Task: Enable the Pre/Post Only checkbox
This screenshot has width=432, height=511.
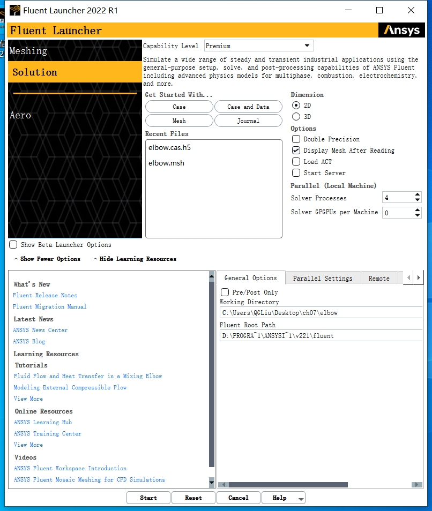Action: [x=225, y=292]
